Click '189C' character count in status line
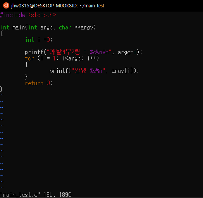The height and width of the screenshot is (198, 203). pos(65,195)
